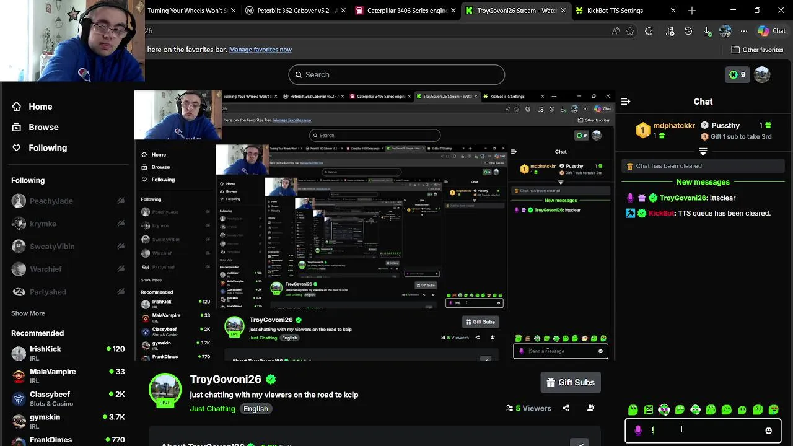This screenshot has height=446, width=793.
Task: Open the browser downloads icon
Action: (x=707, y=31)
